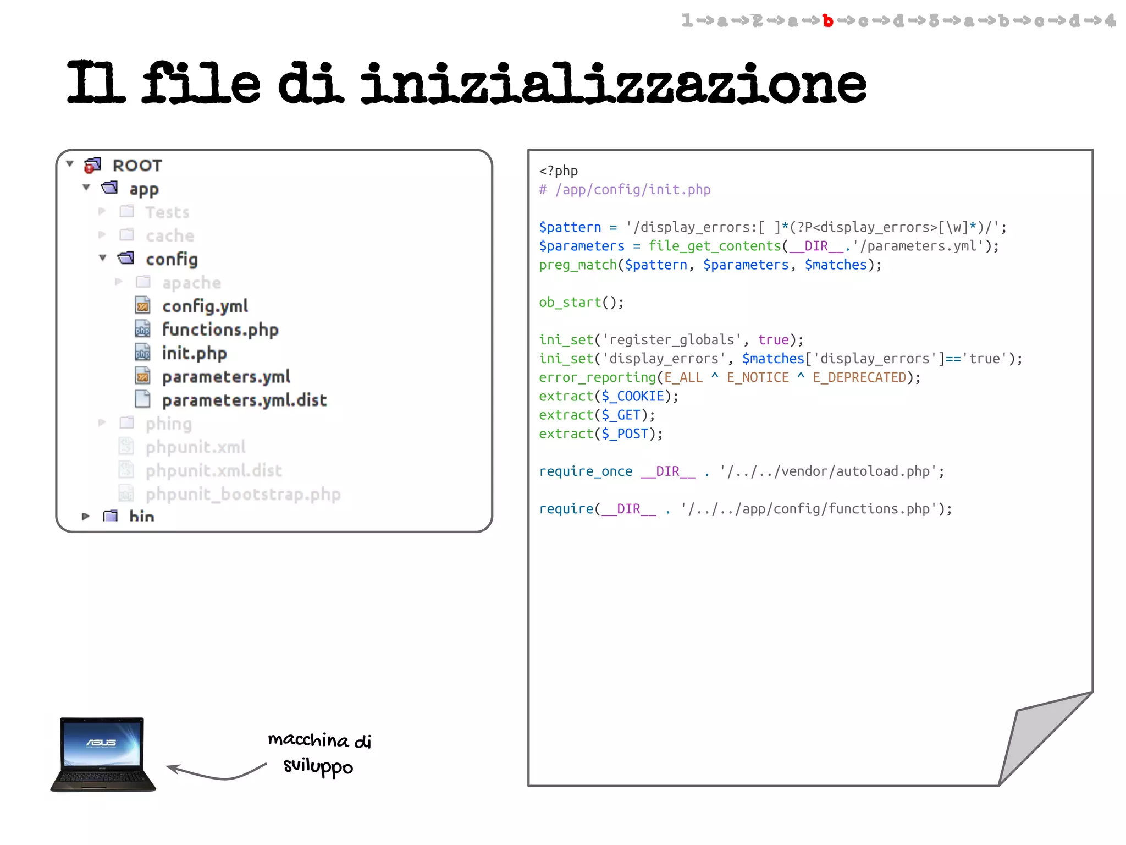Click the 'extract($_COOKIE);' code line
This screenshot has width=1126, height=845.
coord(609,396)
